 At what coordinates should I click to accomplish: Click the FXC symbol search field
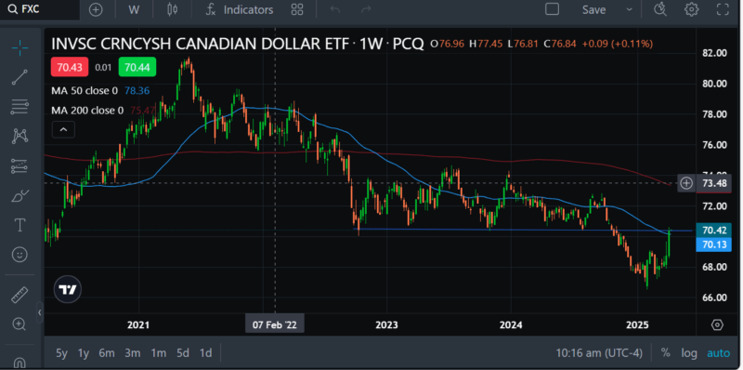(x=40, y=9)
